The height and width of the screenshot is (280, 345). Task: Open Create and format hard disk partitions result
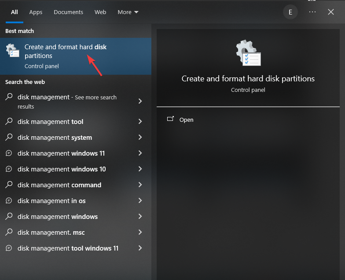click(x=76, y=56)
